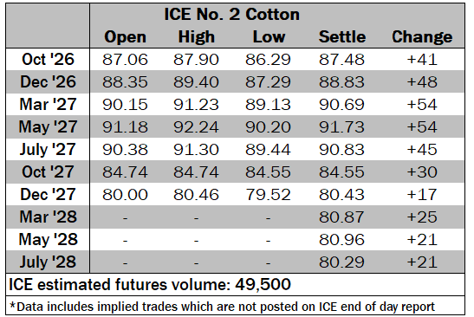Click July '27 low value 89.44
The width and height of the screenshot is (474, 317).
pyautogui.click(x=268, y=150)
